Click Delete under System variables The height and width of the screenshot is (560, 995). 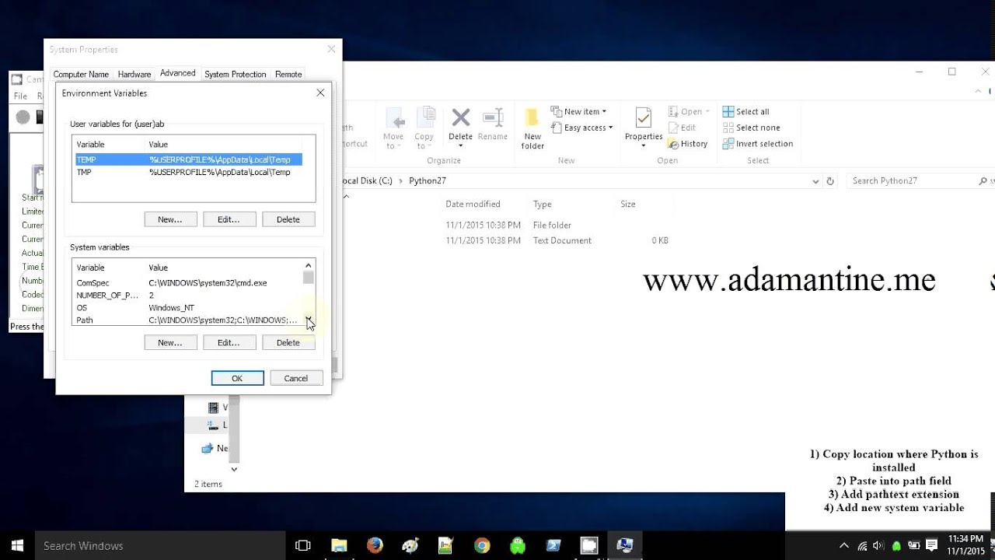[288, 342]
